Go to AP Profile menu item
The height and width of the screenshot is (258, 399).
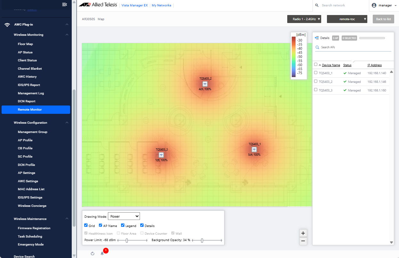click(x=25, y=140)
